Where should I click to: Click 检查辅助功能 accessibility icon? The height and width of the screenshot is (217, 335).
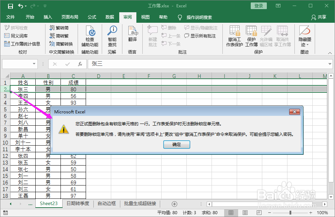90,36
